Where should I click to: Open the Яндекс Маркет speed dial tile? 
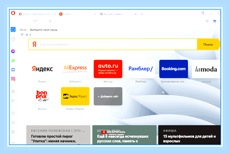coord(75,96)
